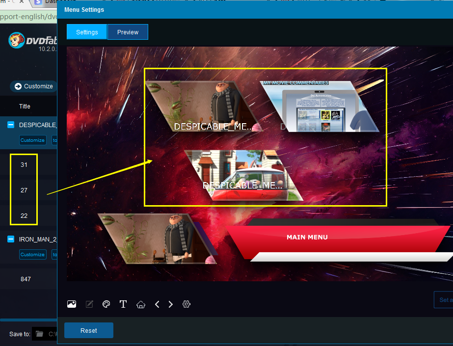Click the DESPICABLE_ME caption on car thumbnail
The image size is (453, 346).
[x=242, y=186]
